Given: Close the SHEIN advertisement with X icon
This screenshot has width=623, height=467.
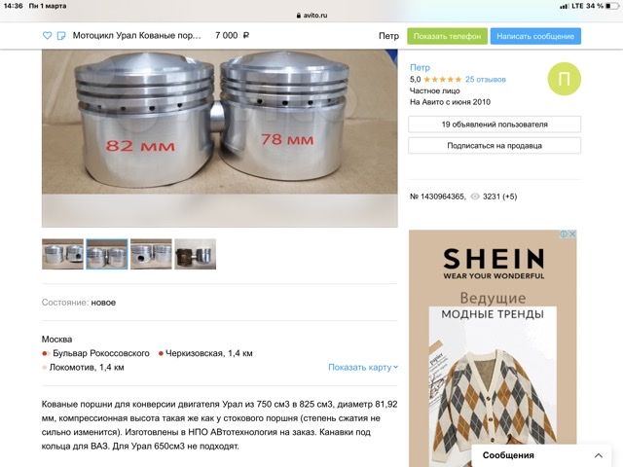Looking at the screenshot, I should 572,234.
